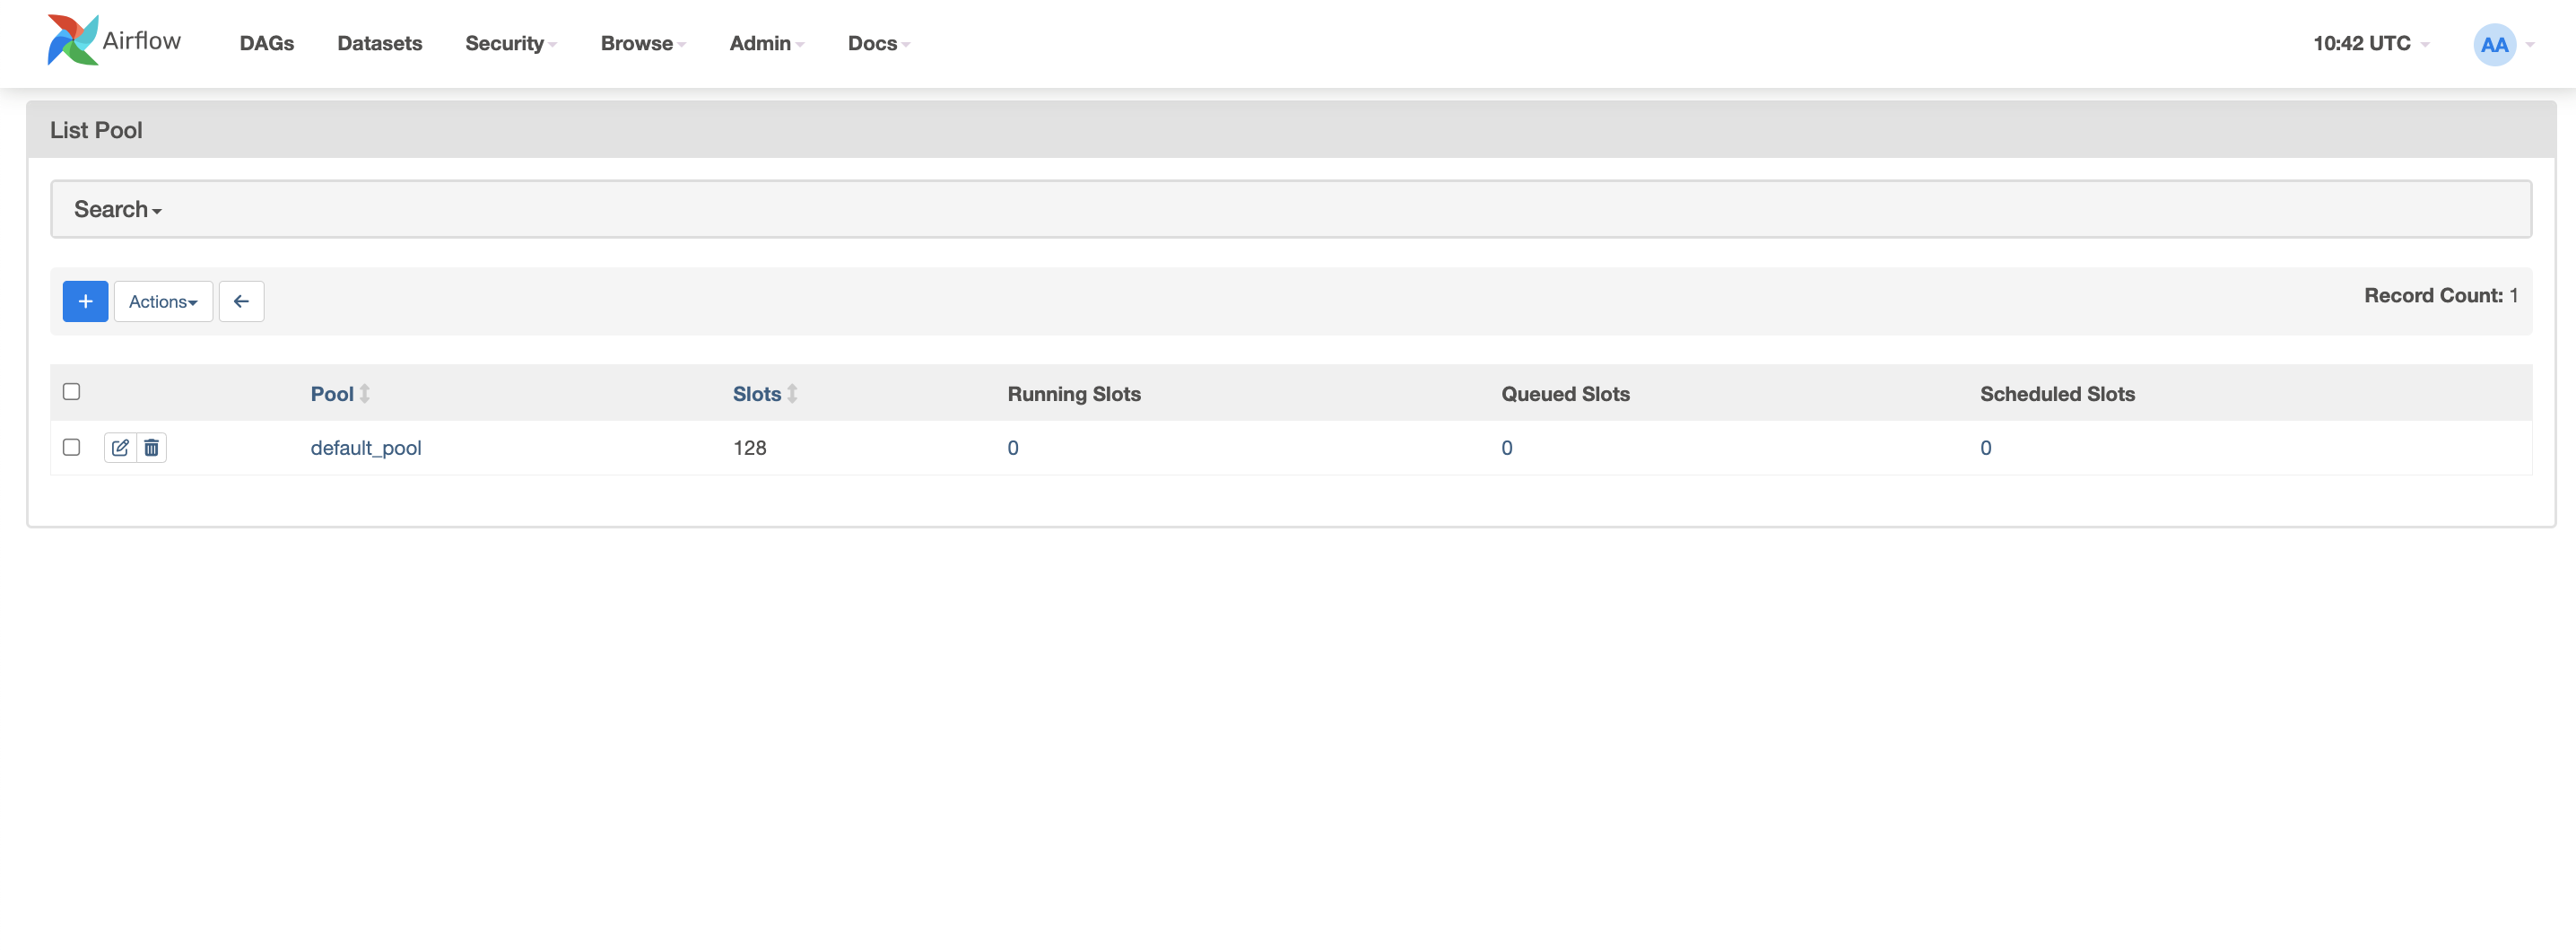This screenshot has width=2576, height=951.
Task: Expand the Search panel
Action: [x=117, y=209]
